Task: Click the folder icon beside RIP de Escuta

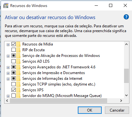Action: tap(18, 50)
